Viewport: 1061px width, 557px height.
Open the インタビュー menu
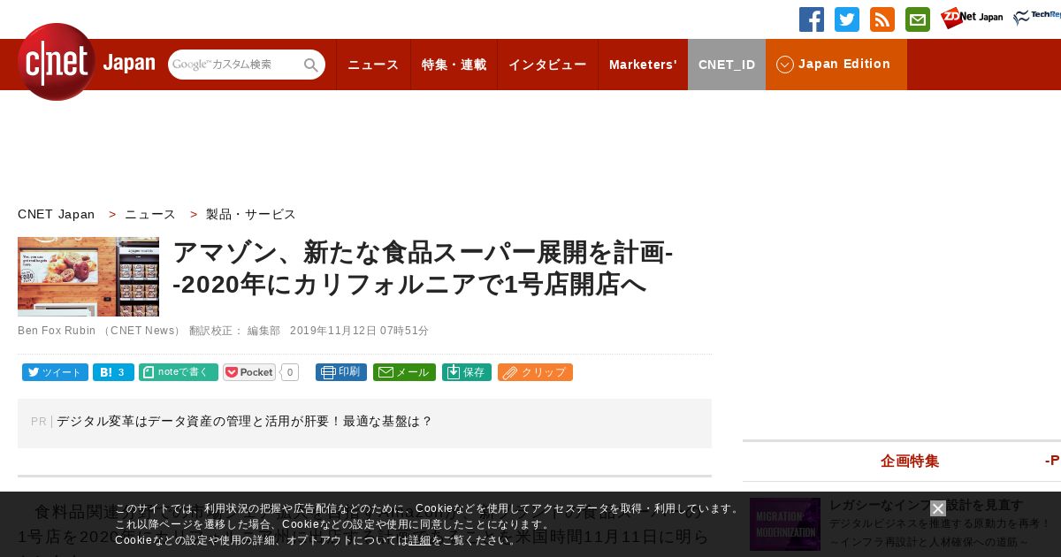point(547,65)
